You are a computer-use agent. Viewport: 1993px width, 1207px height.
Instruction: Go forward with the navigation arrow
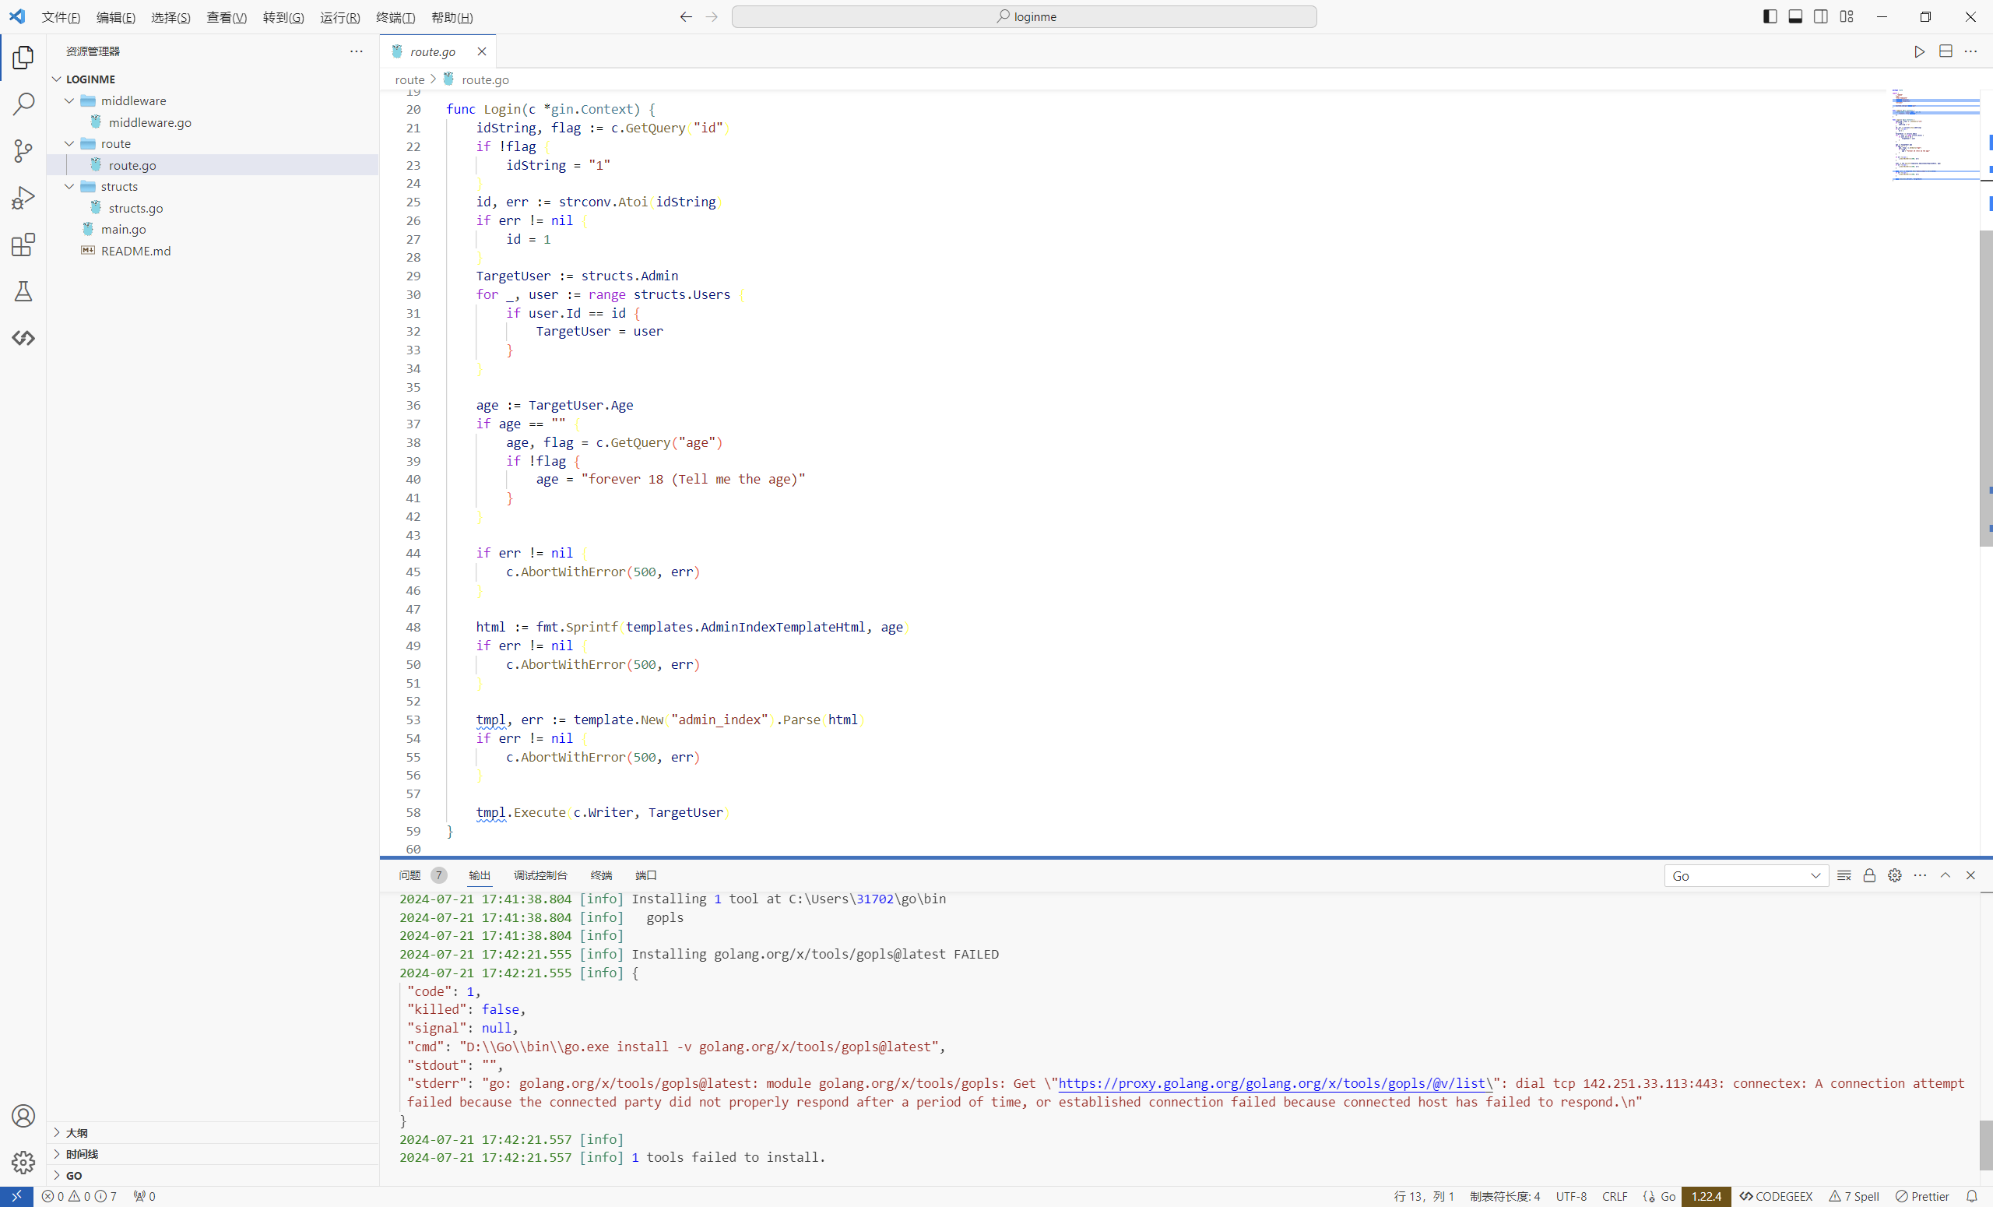pos(712,16)
